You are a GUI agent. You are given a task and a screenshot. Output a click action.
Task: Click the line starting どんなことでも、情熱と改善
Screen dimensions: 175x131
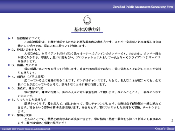[93, 119]
